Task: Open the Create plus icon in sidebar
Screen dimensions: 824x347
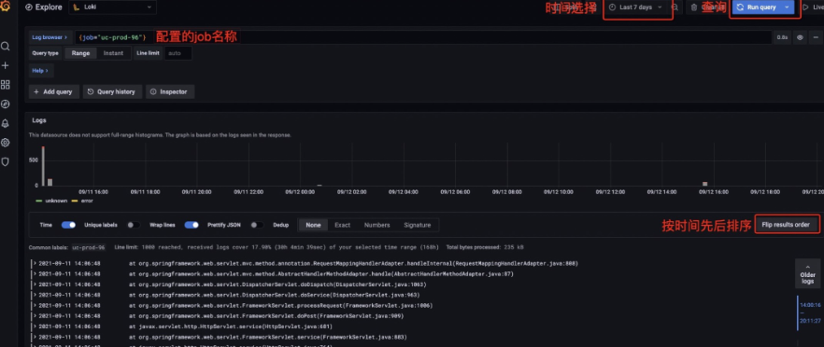Action: (x=6, y=65)
